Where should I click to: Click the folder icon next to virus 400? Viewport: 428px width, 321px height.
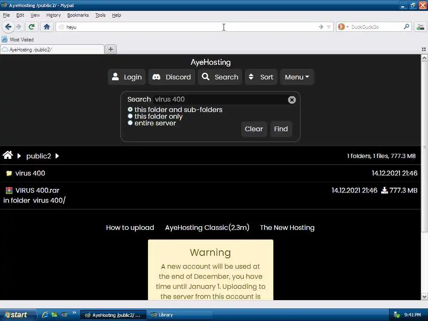(9, 173)
